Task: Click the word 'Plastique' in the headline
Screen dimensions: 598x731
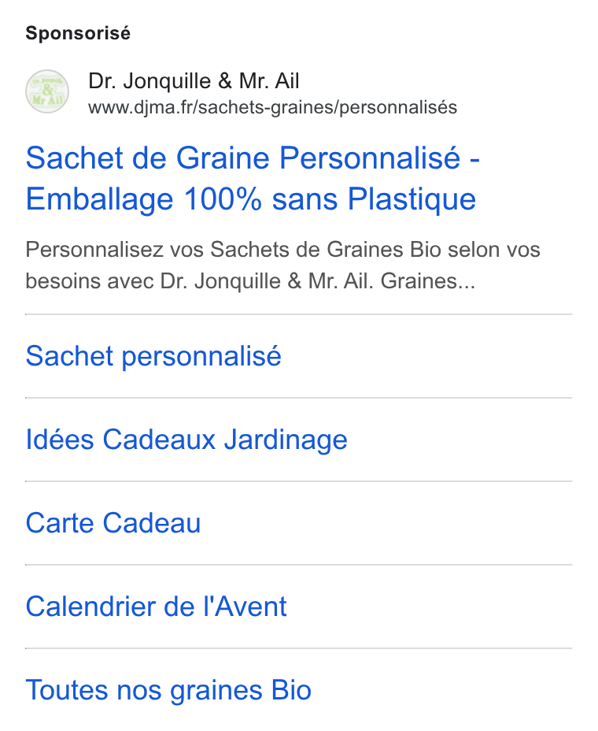Action: (x=412, y=199)
